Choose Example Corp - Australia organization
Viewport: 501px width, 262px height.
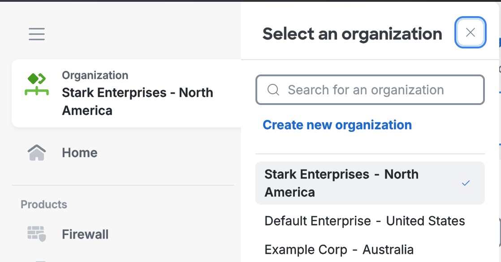click(339, 249)
